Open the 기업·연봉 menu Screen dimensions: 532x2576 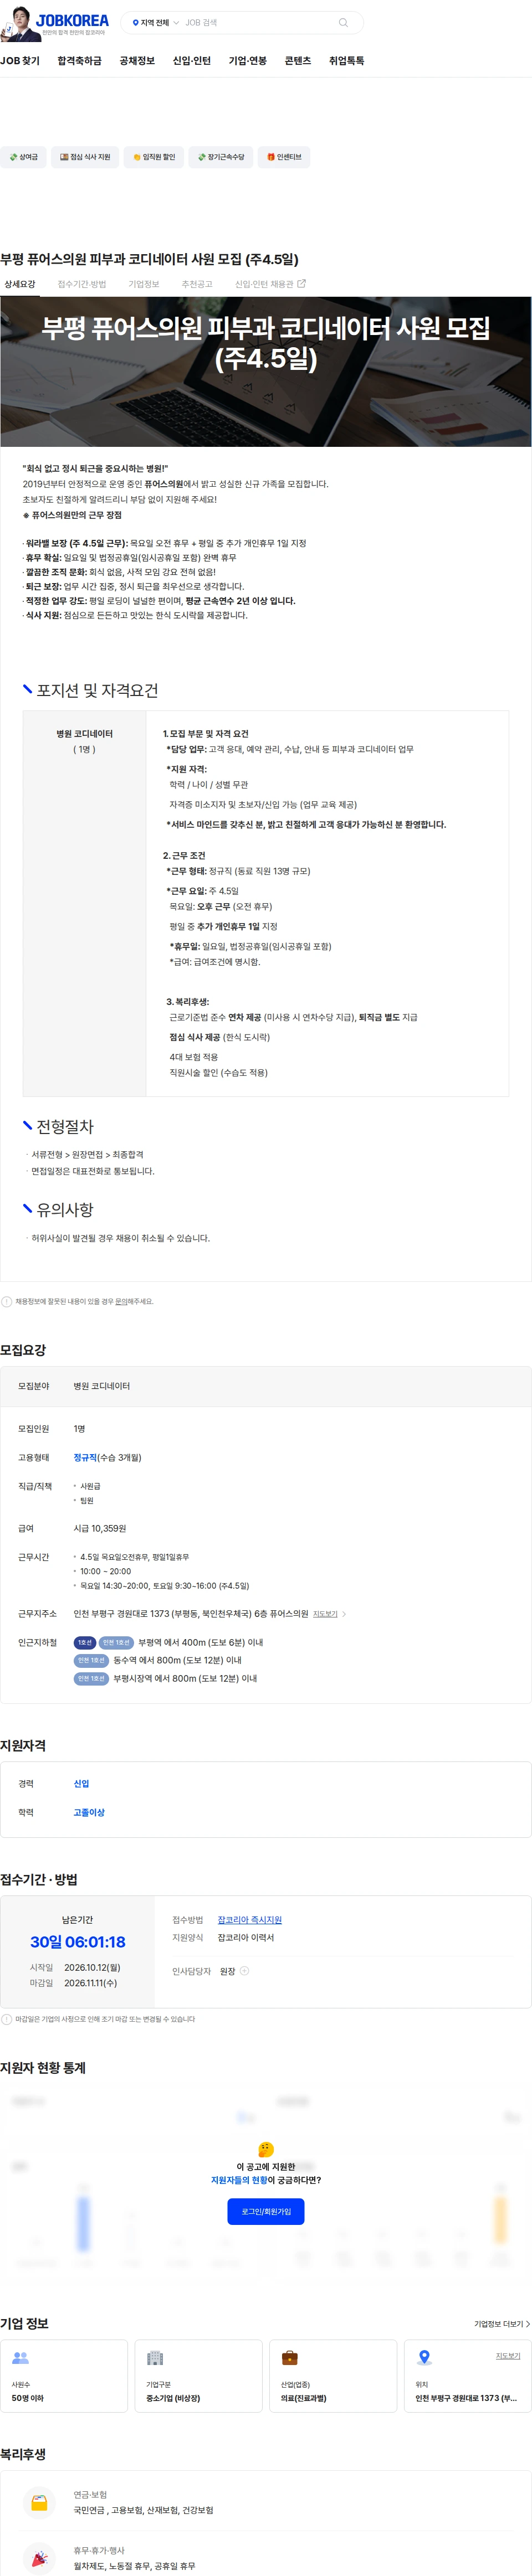pyautogui.click(x=248, y=61)
